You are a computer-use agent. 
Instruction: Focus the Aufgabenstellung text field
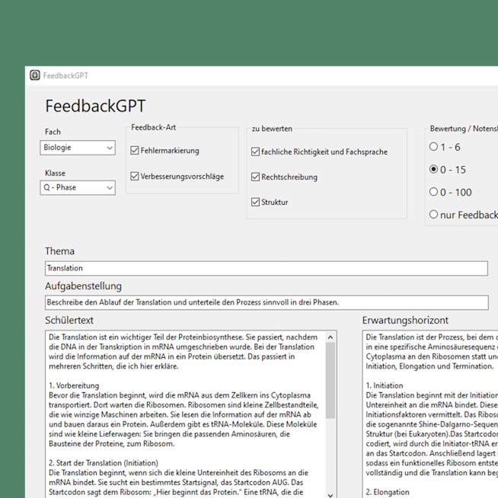pos(267,302)
